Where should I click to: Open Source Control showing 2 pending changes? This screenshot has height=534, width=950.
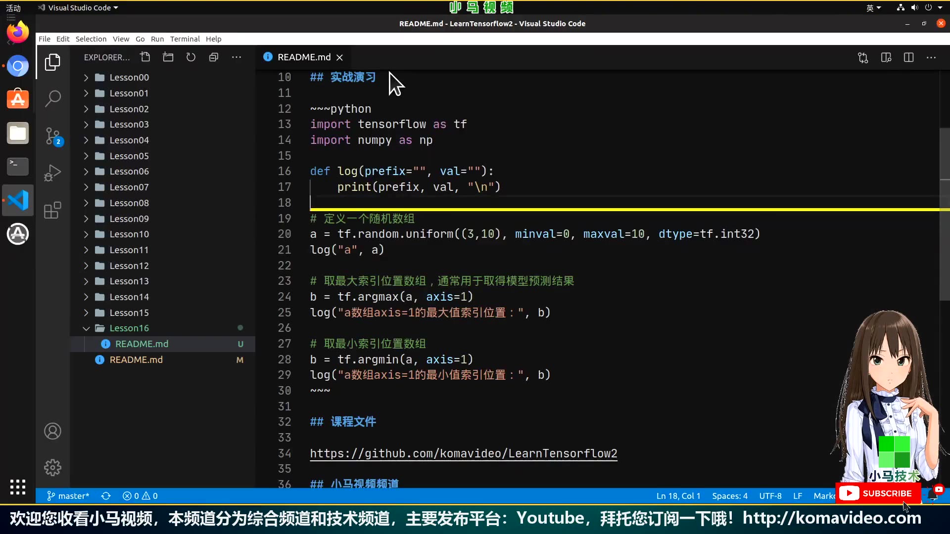point(52,136)
